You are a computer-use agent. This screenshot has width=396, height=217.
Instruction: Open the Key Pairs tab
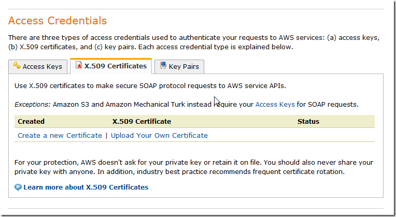click(x=185, y=67)
